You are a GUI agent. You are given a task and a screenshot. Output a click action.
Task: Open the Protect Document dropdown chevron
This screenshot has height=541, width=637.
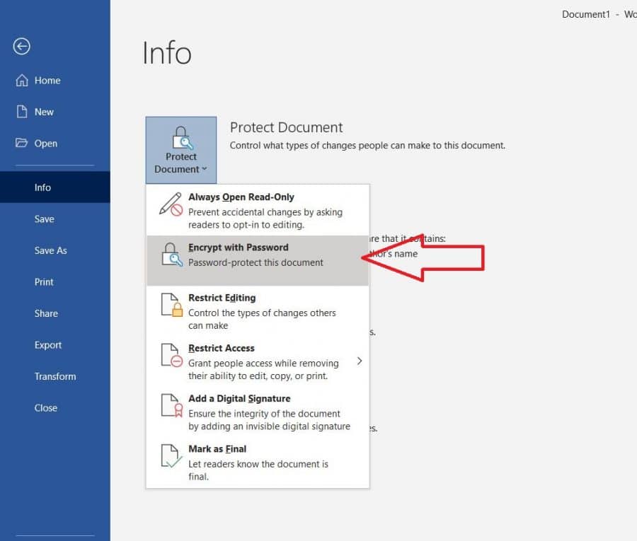pyautogui.click(x=203, y=169)
